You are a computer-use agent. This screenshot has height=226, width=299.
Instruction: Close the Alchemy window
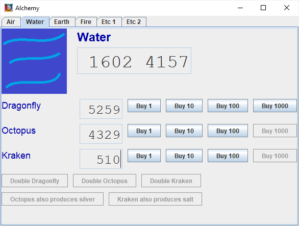pyautogui.click(x=287, y=8)
